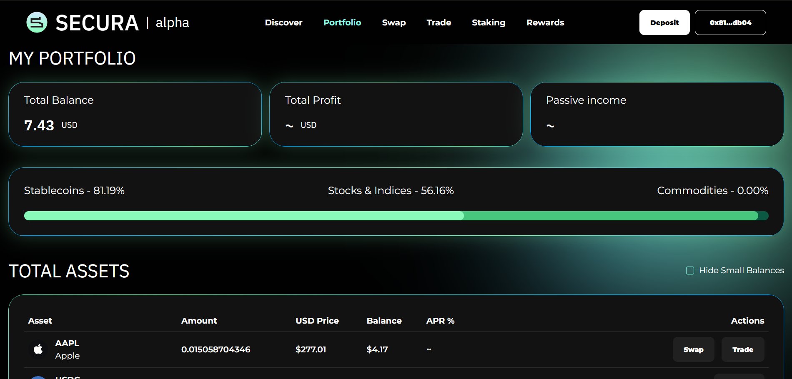Select the Apple icon next to AAPL
792x379 pixels.
[38, 349]
